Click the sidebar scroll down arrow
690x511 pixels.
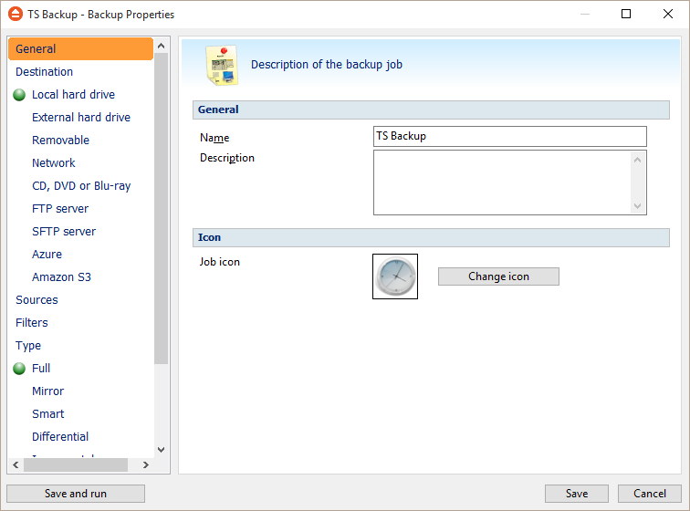161,450
